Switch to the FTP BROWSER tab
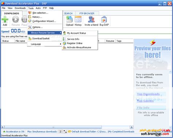This screenshot has height=138, width=173. click(87, 13)
